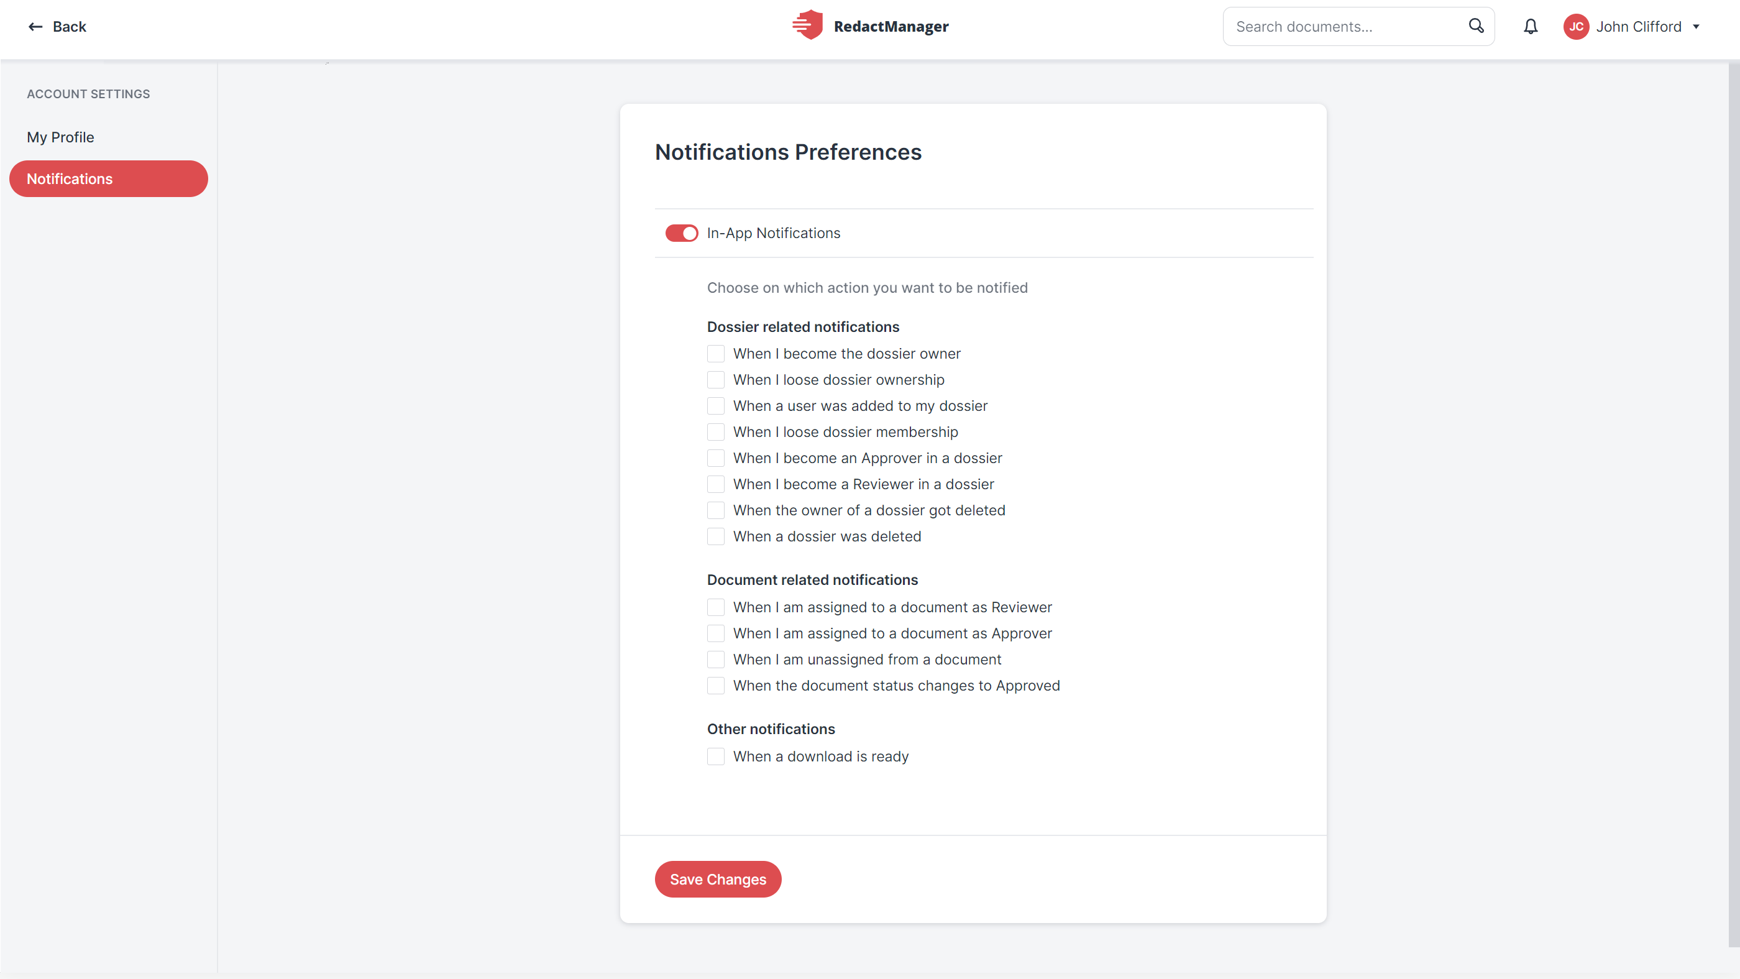Click the John Clifford username
The image size is (1740, 979).
coord(1639,26)
